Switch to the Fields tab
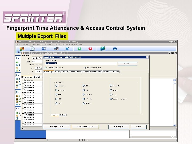The height and width of the screenshot is (144, 192). coord(57,72)
